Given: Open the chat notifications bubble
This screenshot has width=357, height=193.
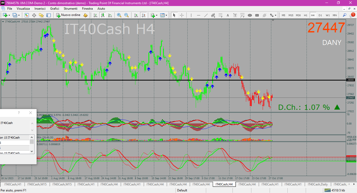Looking at the screenshot, I should tap(352, 15).
